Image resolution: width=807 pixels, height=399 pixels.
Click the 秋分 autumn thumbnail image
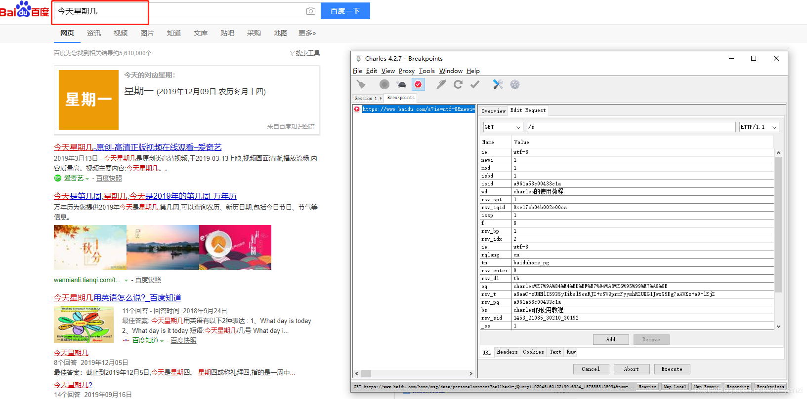[x=90, y=248]
